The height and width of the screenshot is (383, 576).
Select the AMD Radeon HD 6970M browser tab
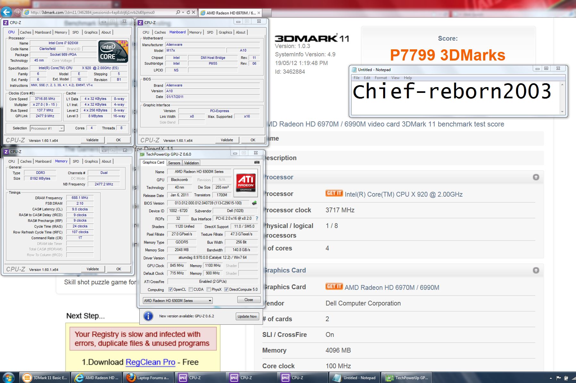click(x=230, y=13)
